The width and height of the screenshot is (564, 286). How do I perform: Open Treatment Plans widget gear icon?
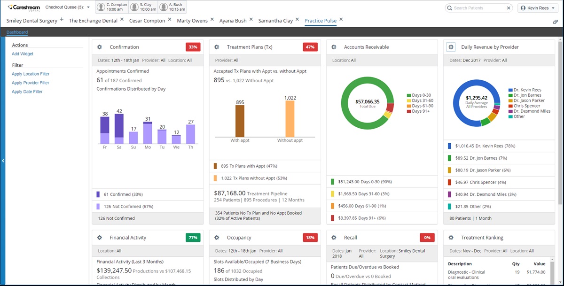[x=216, y=47]
